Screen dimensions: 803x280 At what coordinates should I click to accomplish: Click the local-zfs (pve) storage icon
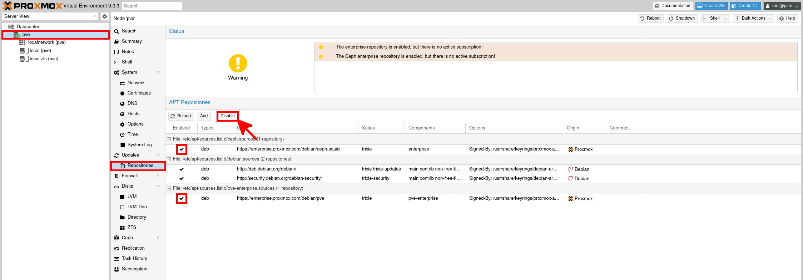click(22, 59)
